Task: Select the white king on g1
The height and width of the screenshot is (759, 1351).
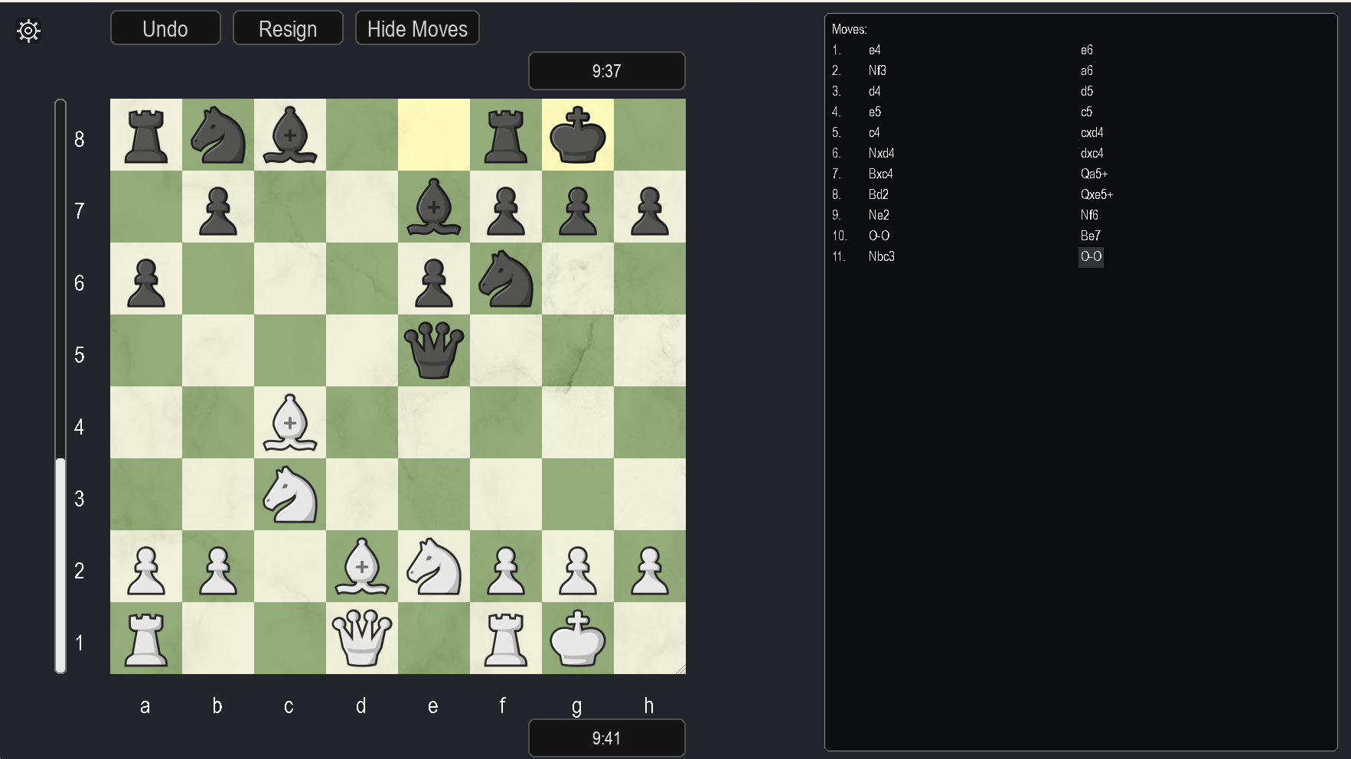Action: (578, 639)
